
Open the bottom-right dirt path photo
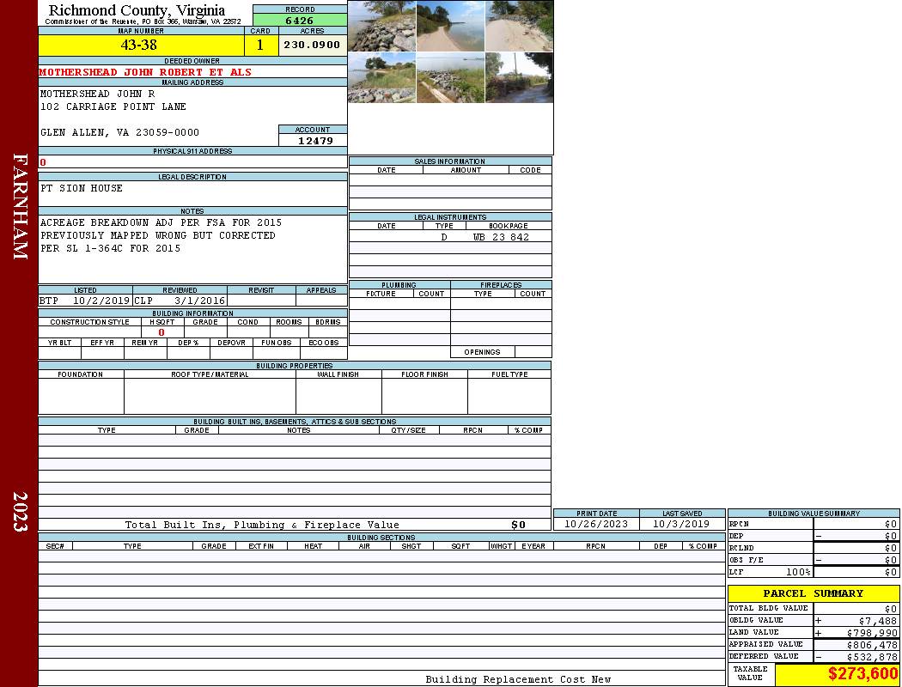point(519,78)
